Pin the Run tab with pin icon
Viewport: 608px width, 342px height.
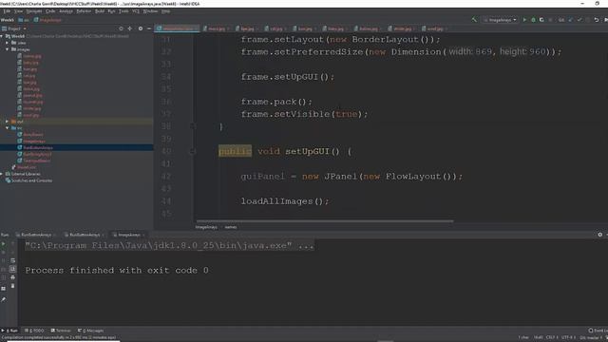click(4, 299)
